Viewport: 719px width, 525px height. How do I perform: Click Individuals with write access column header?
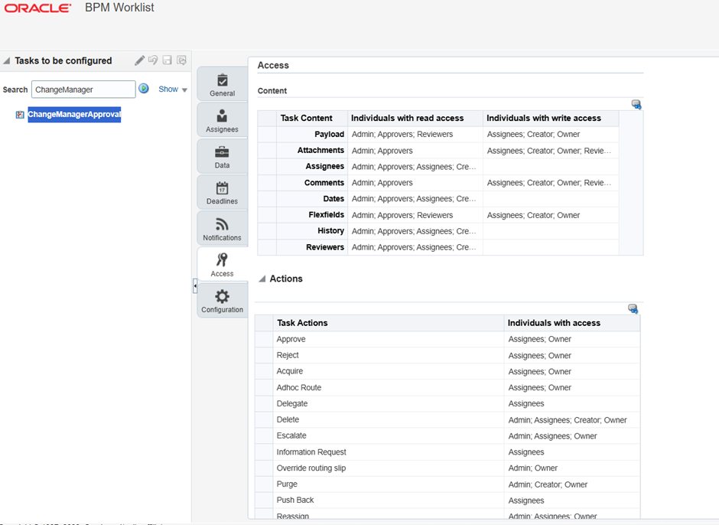551,118
